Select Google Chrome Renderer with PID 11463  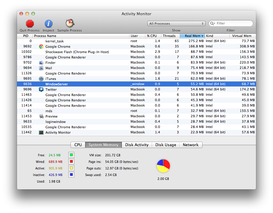click(136, 95)
